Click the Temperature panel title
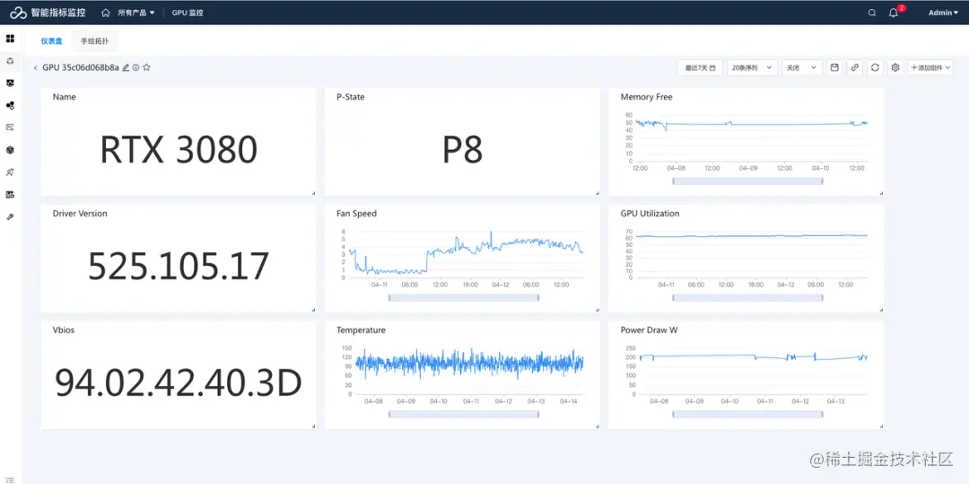The height and width of the screenshot is (484, 969). tap(361, 330)
